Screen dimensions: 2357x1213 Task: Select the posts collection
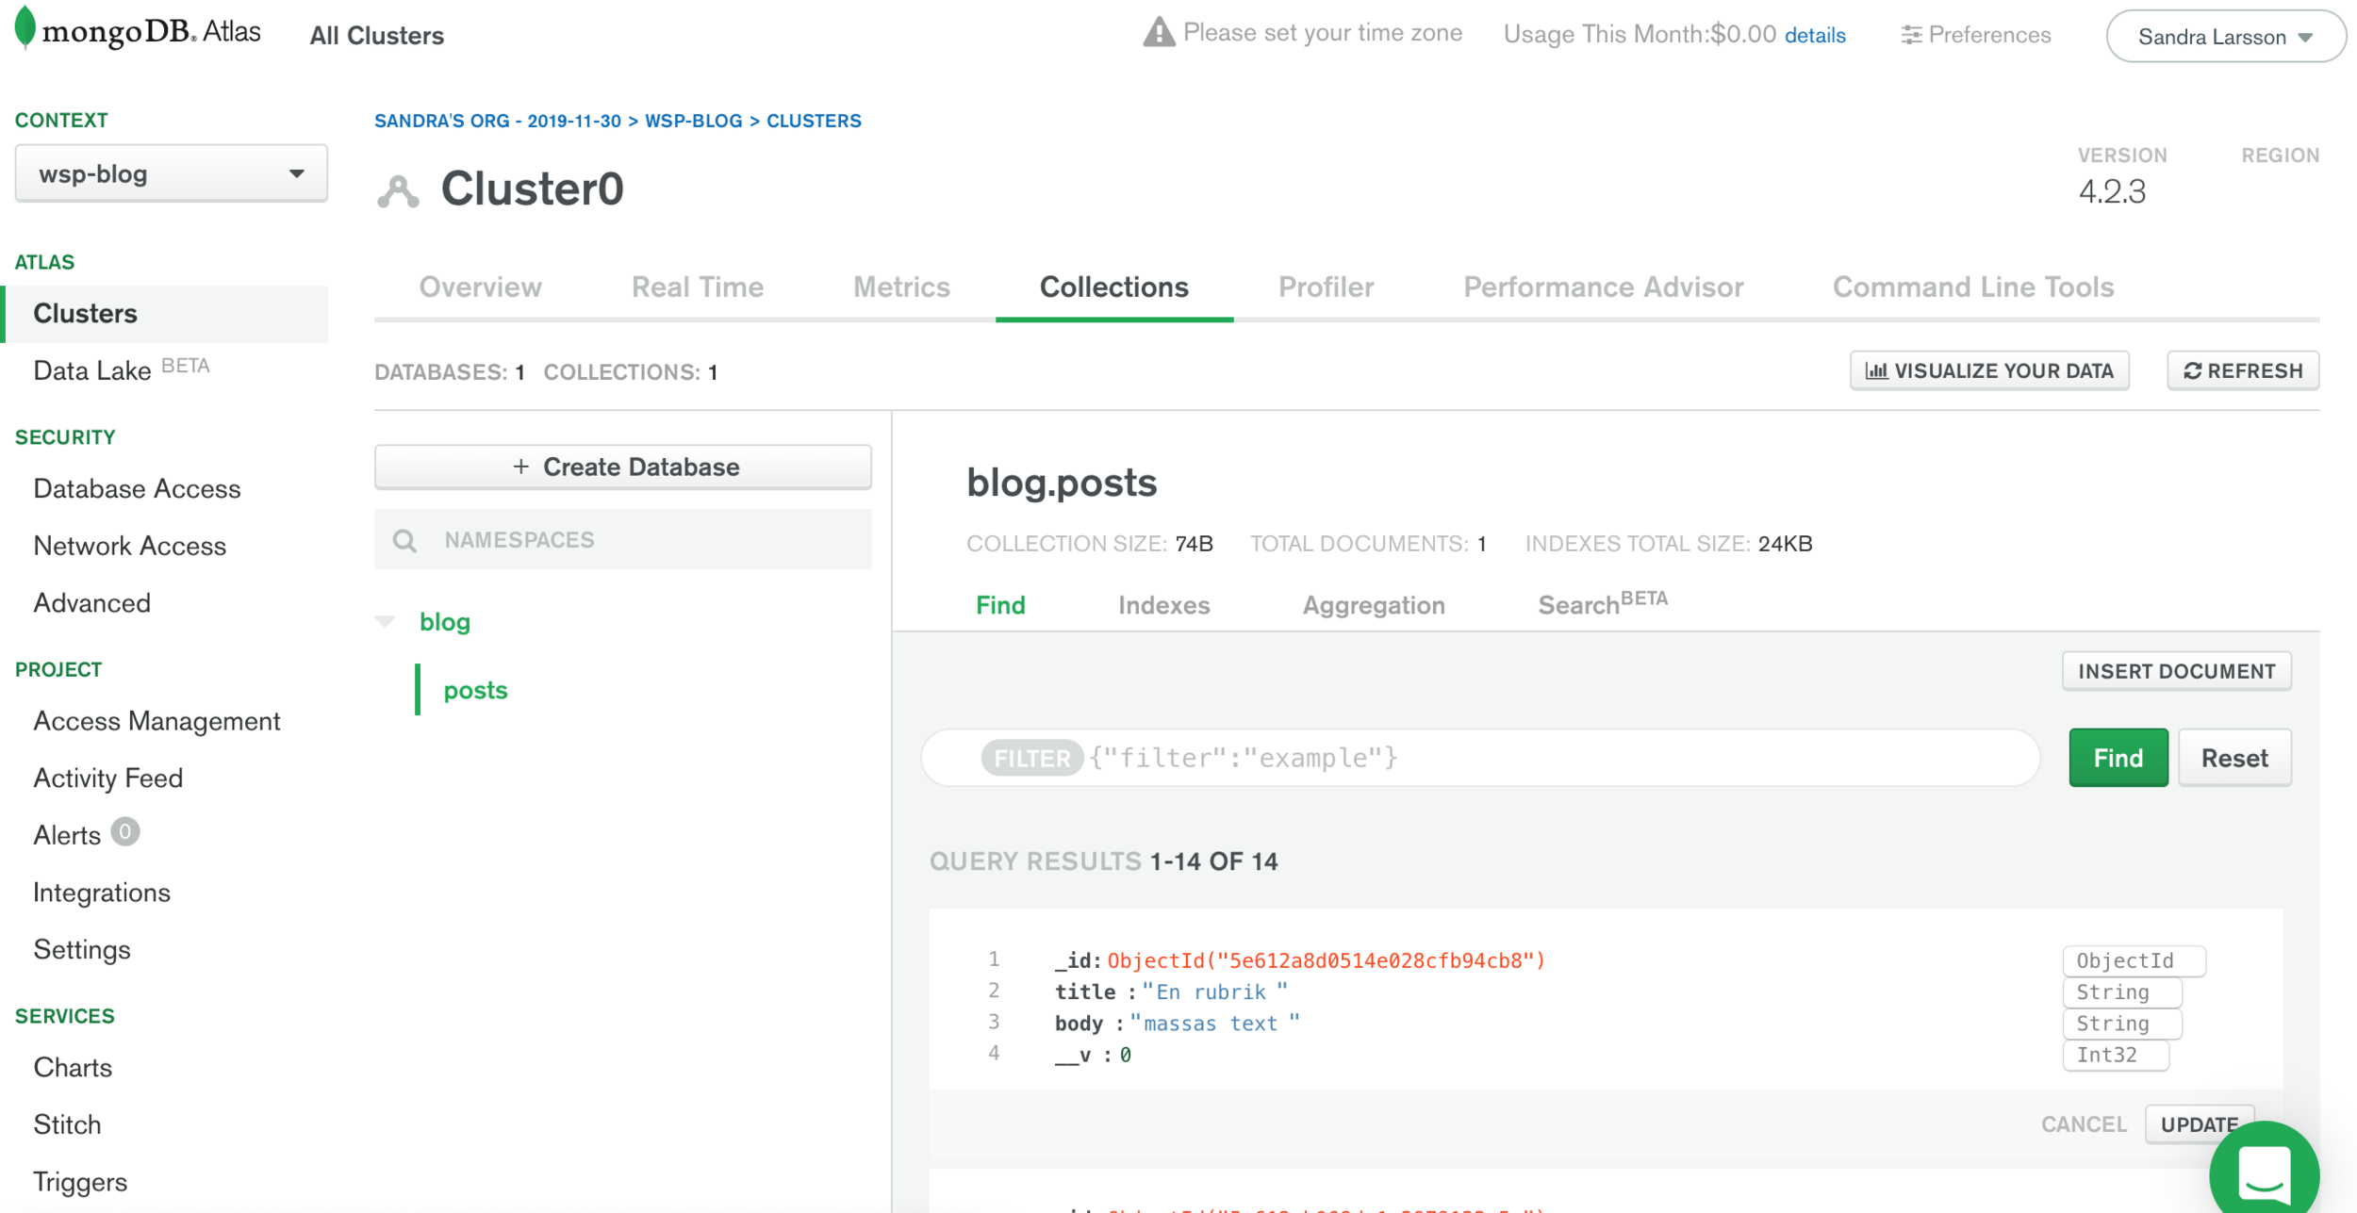tap(475, 690)
